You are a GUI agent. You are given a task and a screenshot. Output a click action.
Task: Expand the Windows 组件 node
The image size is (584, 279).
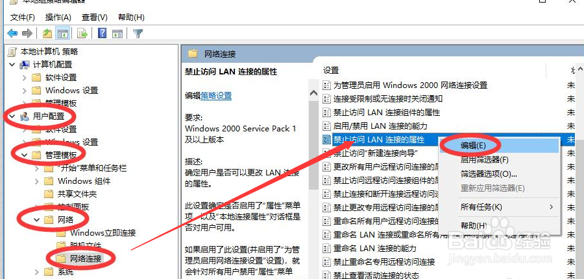coord(37,181)
